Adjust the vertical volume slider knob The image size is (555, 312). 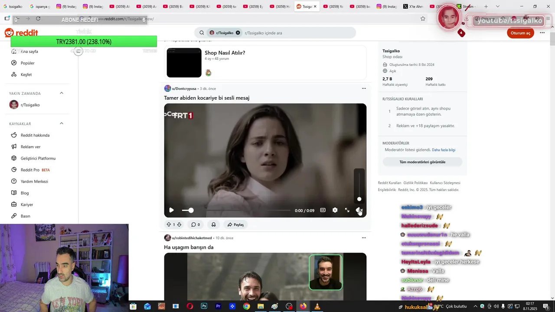point(359,199)
